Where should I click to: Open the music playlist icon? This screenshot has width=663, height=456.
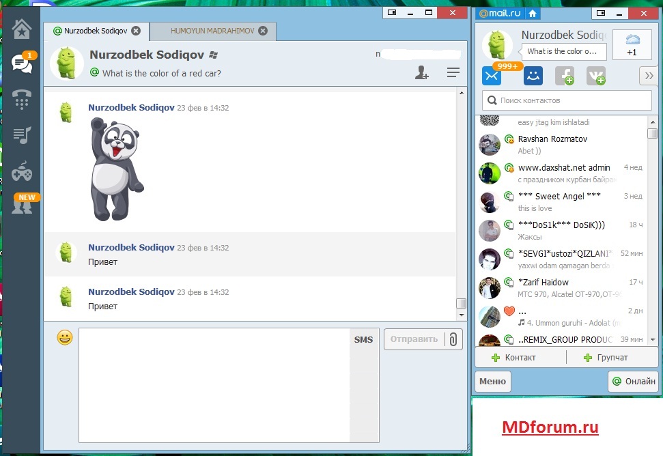click(x=21, y=135)
